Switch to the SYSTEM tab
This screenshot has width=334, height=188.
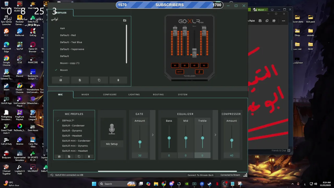click(183, 95)
